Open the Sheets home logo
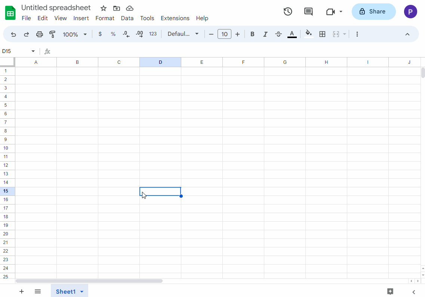425x297 pixels. [x=10, y=13]
